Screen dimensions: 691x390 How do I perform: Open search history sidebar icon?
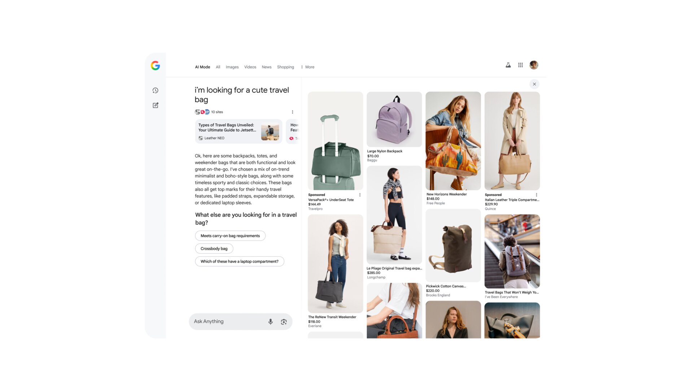coord(155,90)
